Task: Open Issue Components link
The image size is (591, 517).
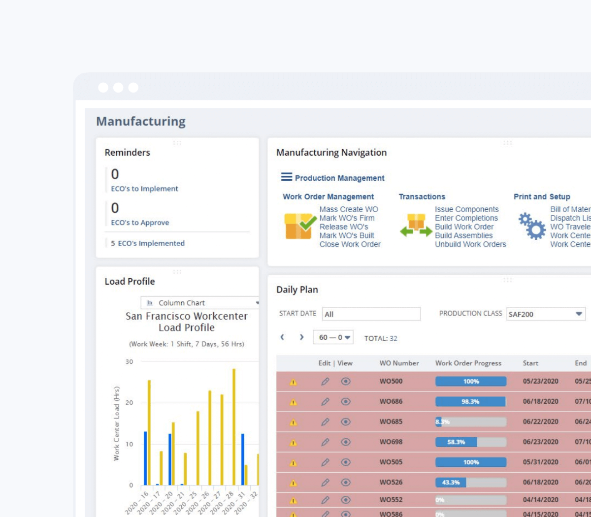Action: coord(466,209)
